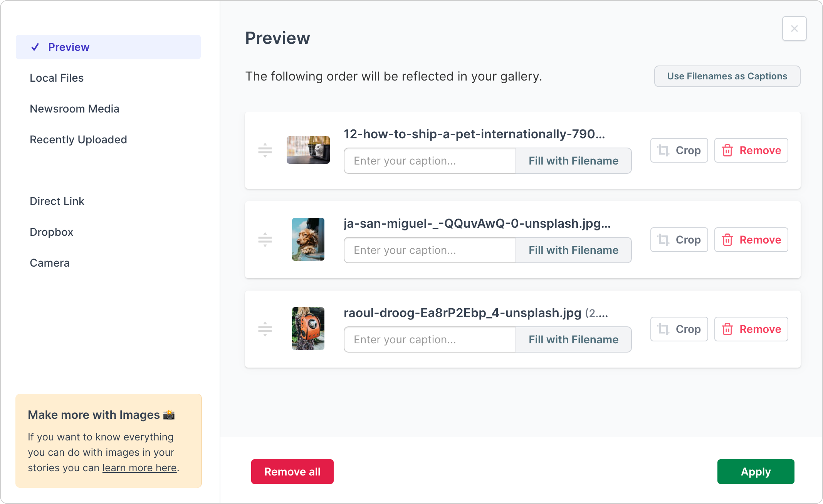Focus caption field for raoul-droog image
The height and width of the screenshot is (504, 823).
pos(430,339)
